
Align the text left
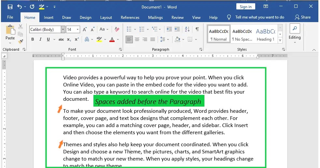129,39
